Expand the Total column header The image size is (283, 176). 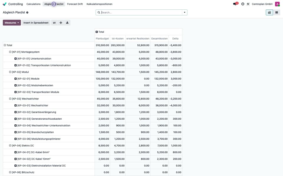139,32
